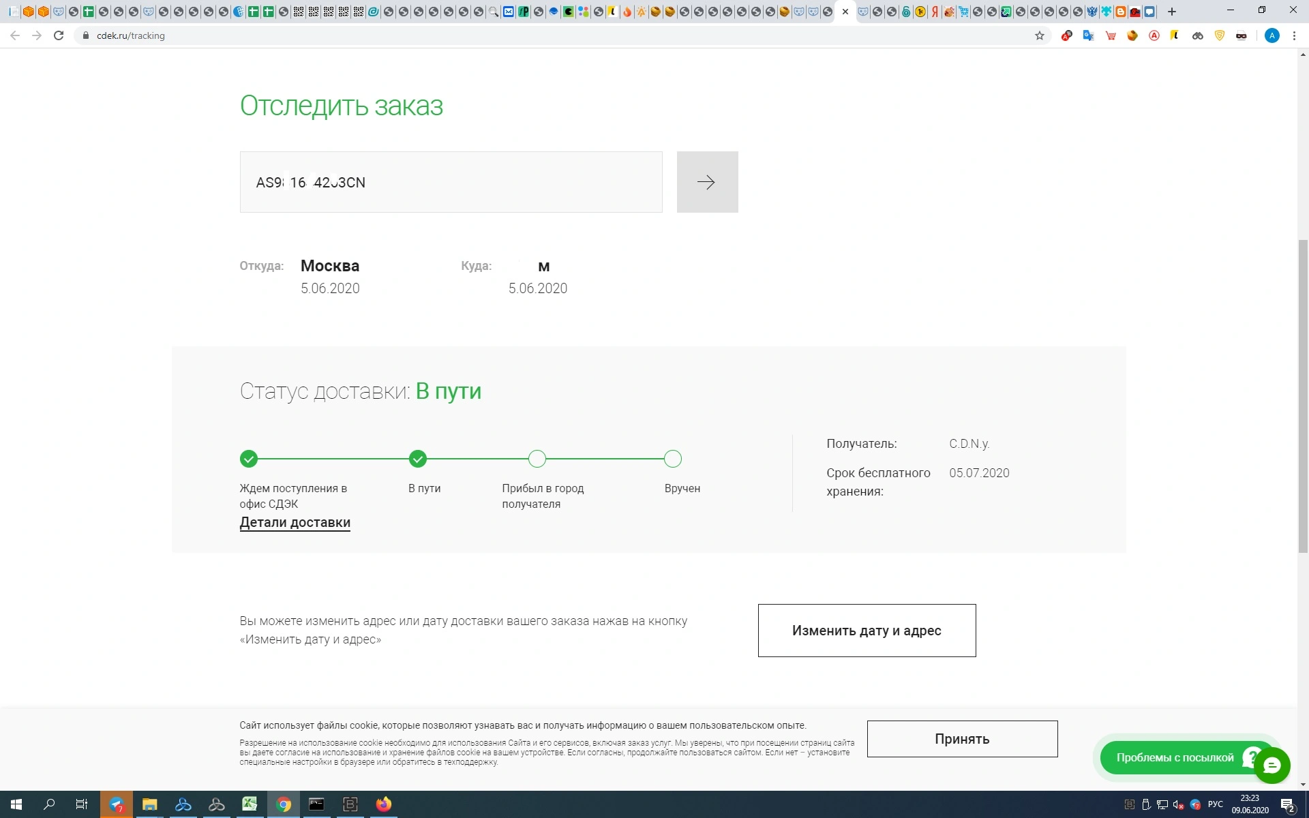Switch to the Blogger tab with orange icon
The width and height of the screenshot is (1309, 818).
pyautogui.click(x=1121, y=12)
